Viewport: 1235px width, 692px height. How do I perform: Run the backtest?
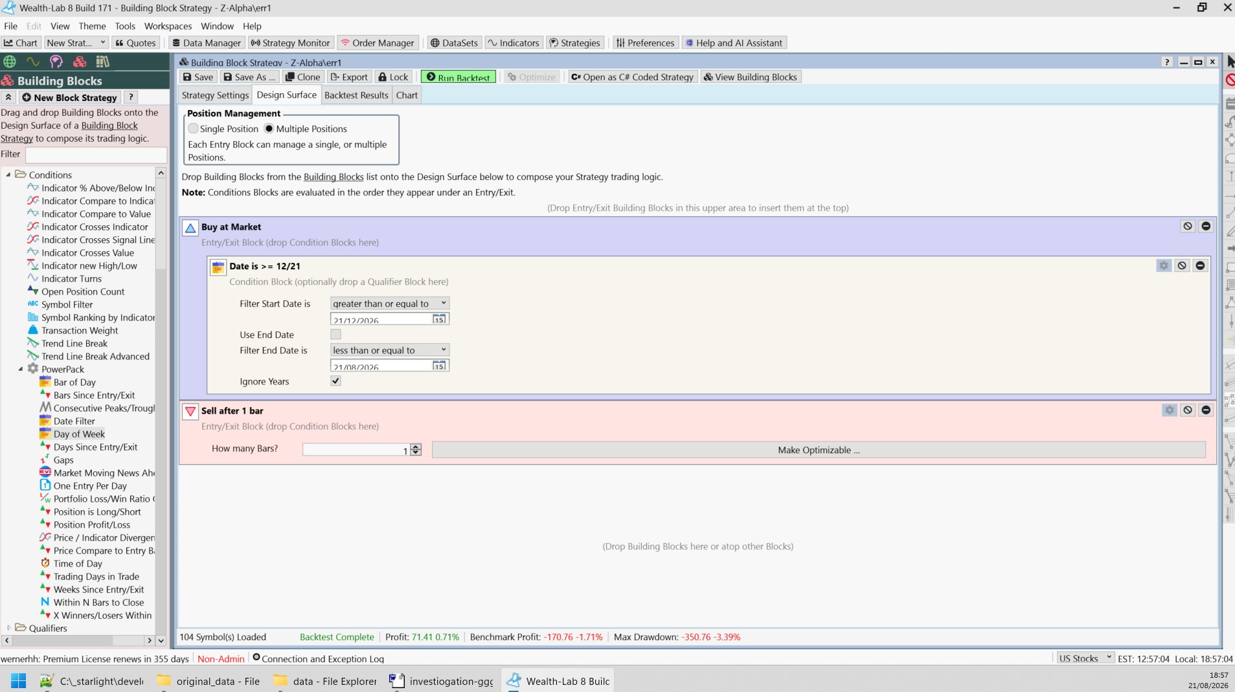click(x=458, y=77)
